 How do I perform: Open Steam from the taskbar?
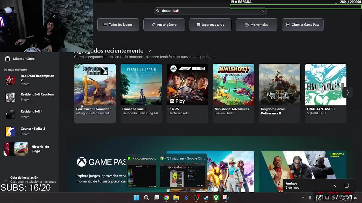[206, 198]
